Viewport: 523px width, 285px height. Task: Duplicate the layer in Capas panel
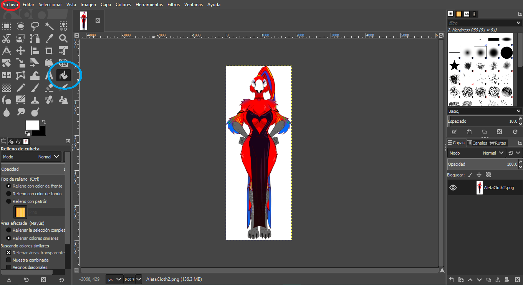pos(488,280)
